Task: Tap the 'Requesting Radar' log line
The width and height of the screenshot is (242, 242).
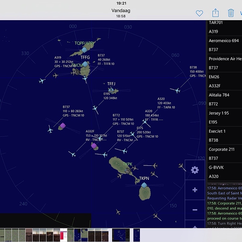Action: [225, 198]
